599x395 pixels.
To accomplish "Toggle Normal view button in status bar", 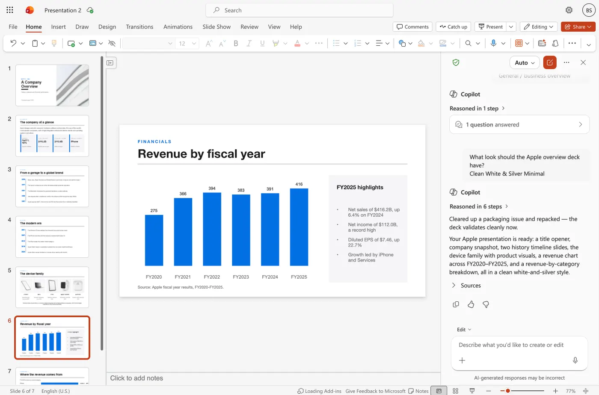I will click(439, 391).
